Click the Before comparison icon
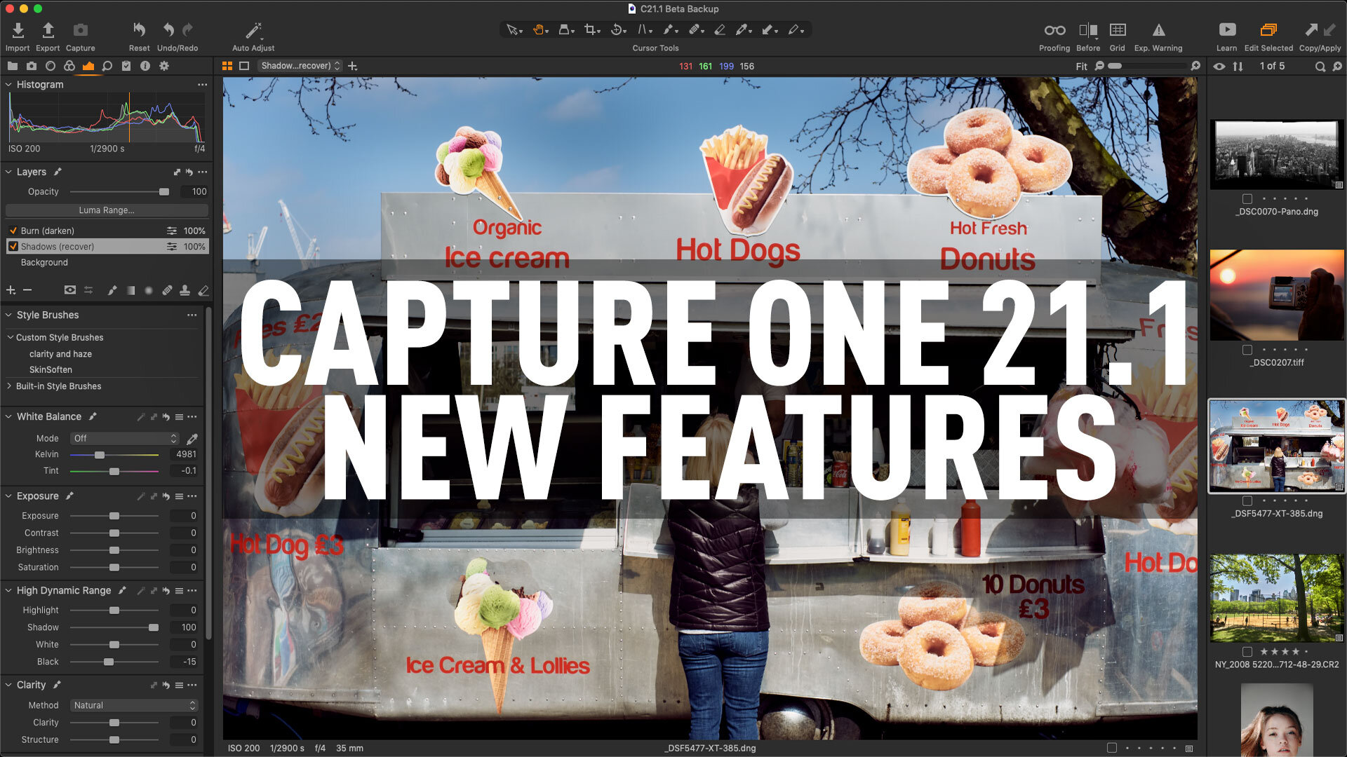 [1088, 30]
